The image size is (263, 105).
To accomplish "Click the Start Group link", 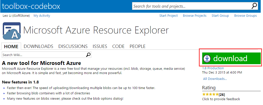I will click(220, 16).
